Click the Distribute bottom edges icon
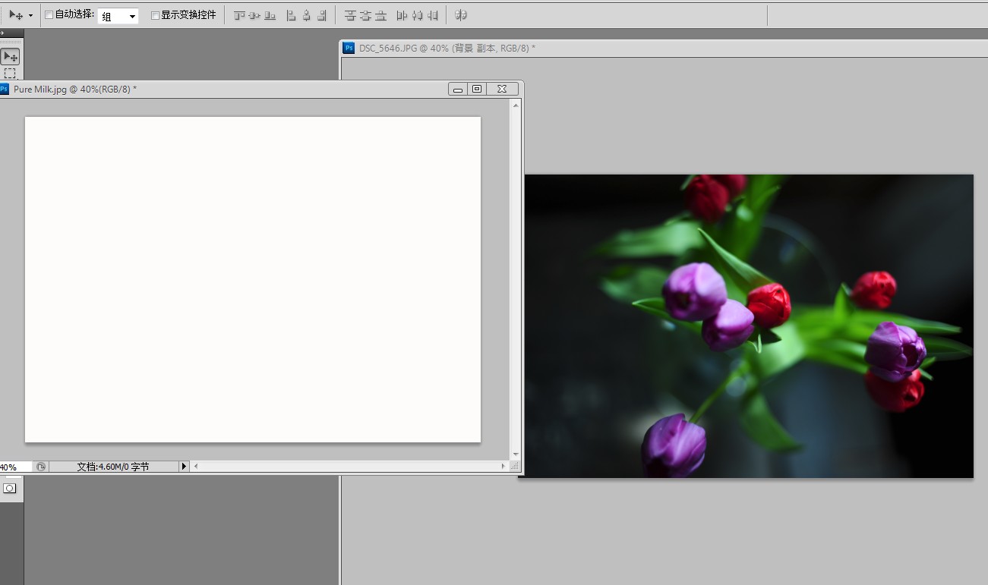Screen dimensions: 988x585 point(380,15)
